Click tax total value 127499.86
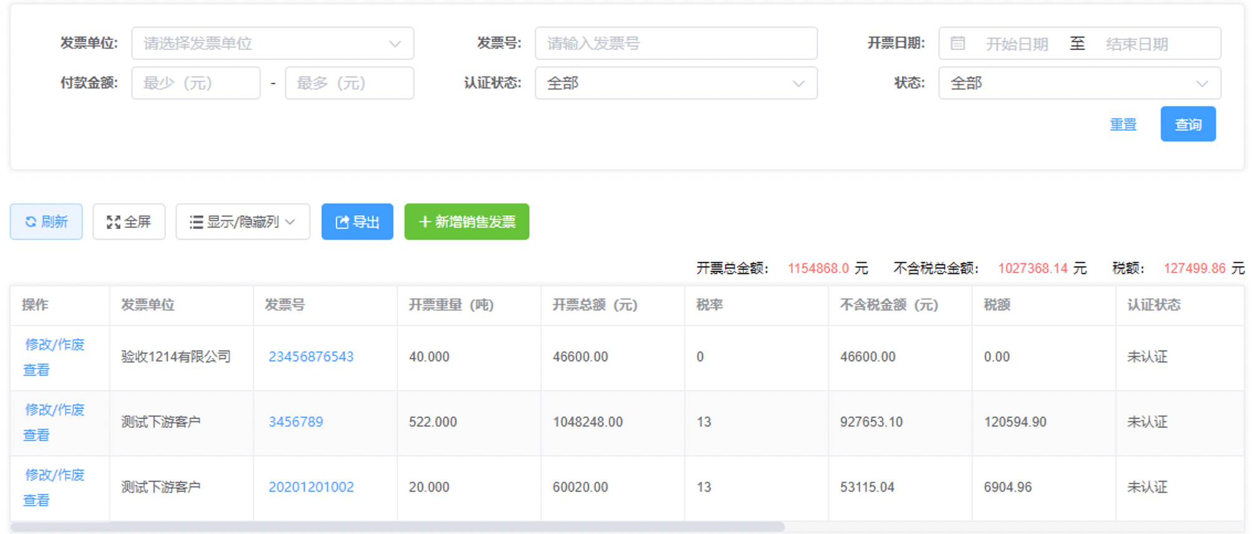 [x=1195, y=268]
